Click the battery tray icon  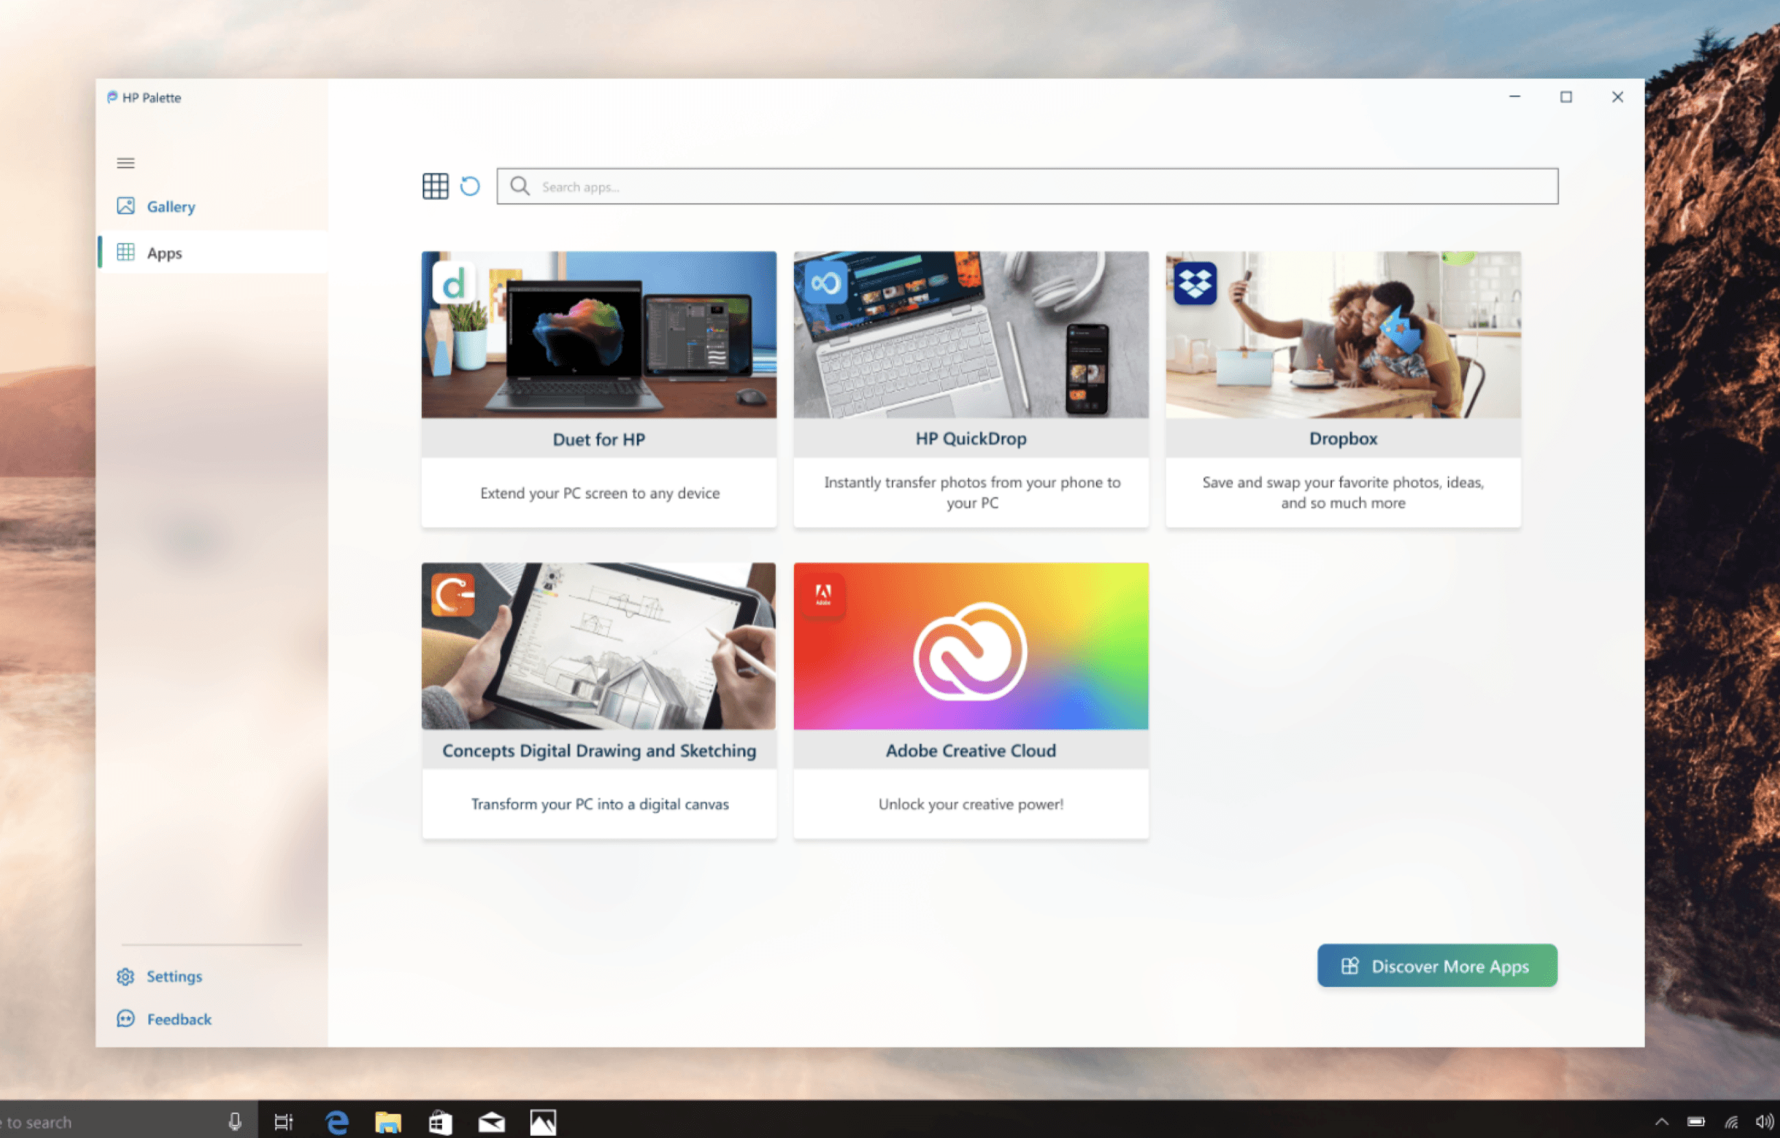point(1696,1122)
